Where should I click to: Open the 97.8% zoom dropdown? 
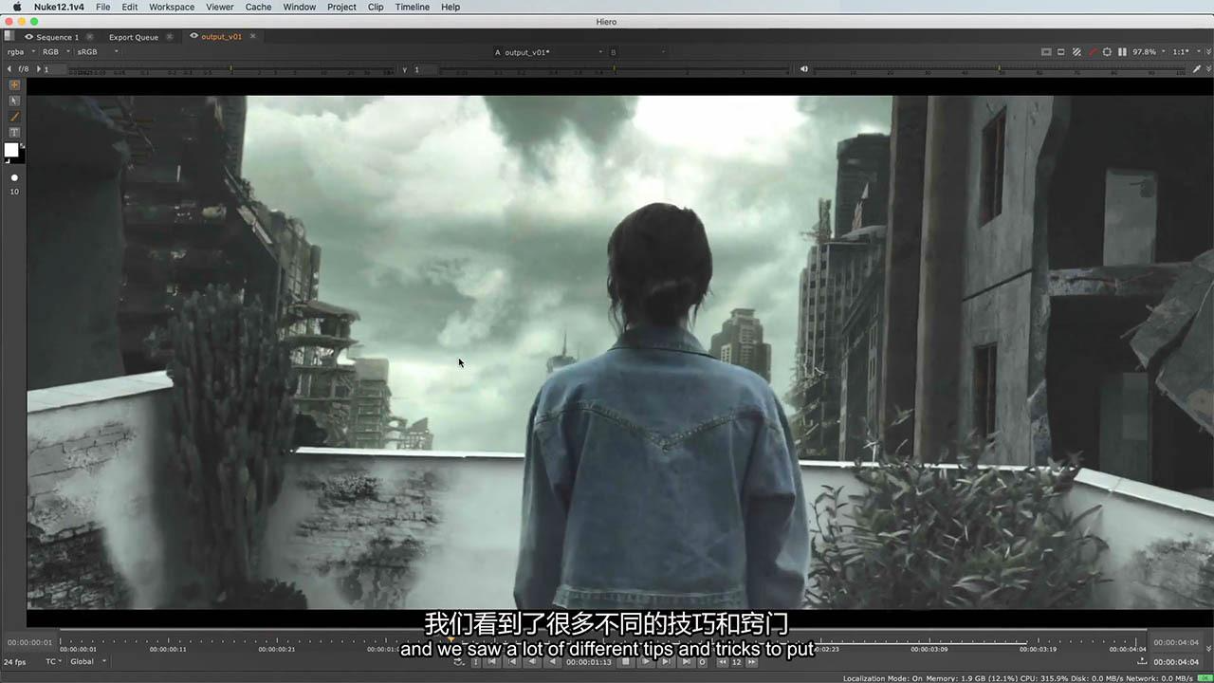[1149, 52]
